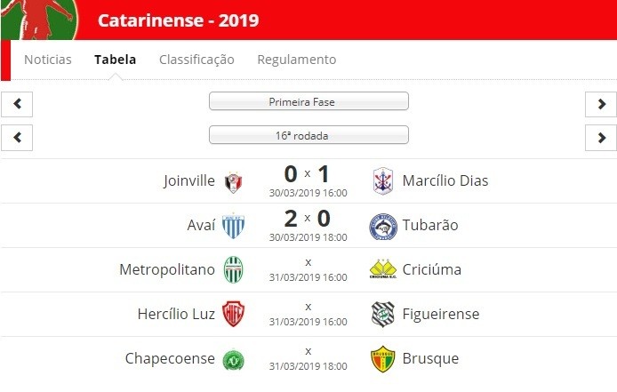Click the Chapecoense green round crest
Viewport: 617px width, 392px height.
click(233, 361)
